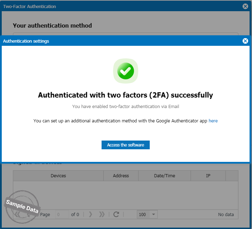Image resolution: width=252 pixels, height=229 pixels.
Task: Click the 2FA successfully authenticated heading
Action: click(x=126, y=95)
